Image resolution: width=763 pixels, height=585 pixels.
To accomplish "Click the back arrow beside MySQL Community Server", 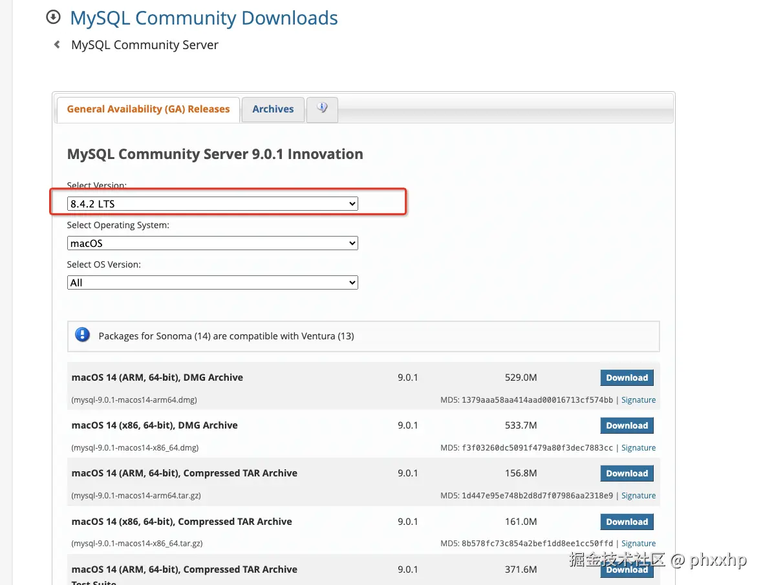I will [x=57, y=45].
